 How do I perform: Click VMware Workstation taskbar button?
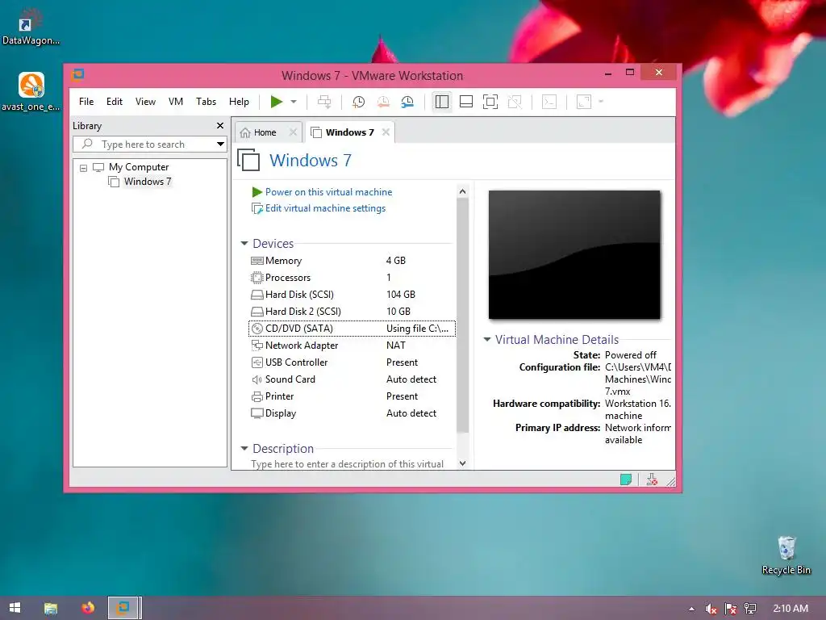tap(123, 608)
